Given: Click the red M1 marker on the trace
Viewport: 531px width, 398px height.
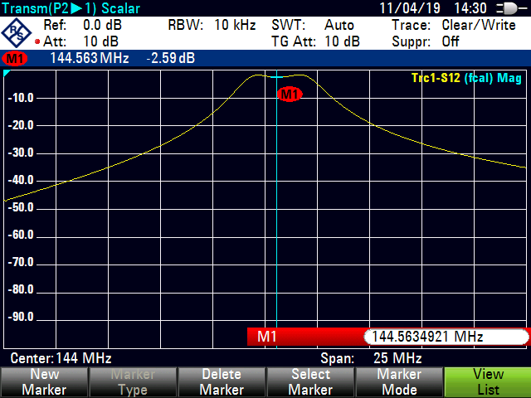Looking at the screenshot, I should click(289, 94).
